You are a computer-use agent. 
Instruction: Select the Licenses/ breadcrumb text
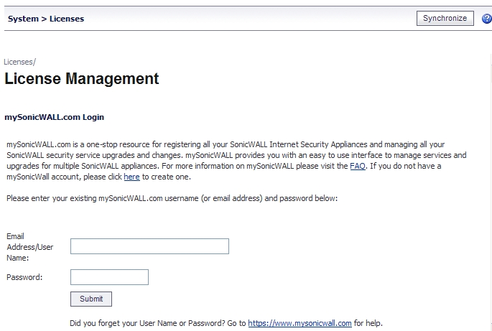click(20, 62)
